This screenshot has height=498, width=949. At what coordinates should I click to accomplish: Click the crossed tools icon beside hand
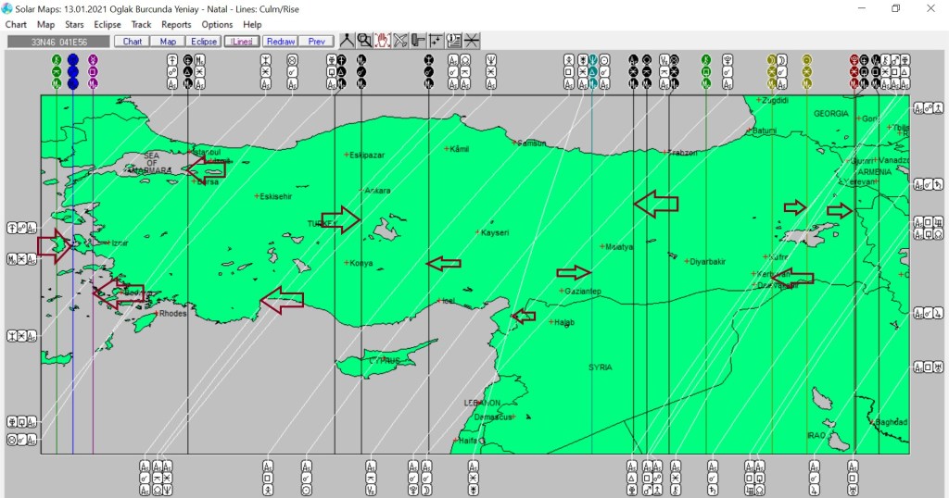(400, 41)
